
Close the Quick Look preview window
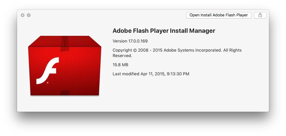[23, 15]
